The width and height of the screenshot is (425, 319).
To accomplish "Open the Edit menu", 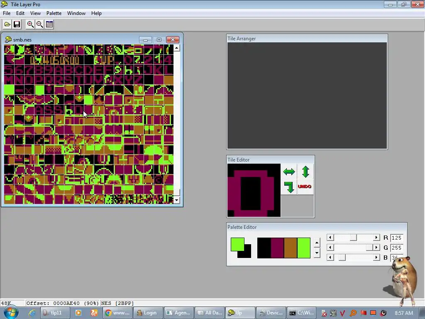I will (x=20, y=13).
